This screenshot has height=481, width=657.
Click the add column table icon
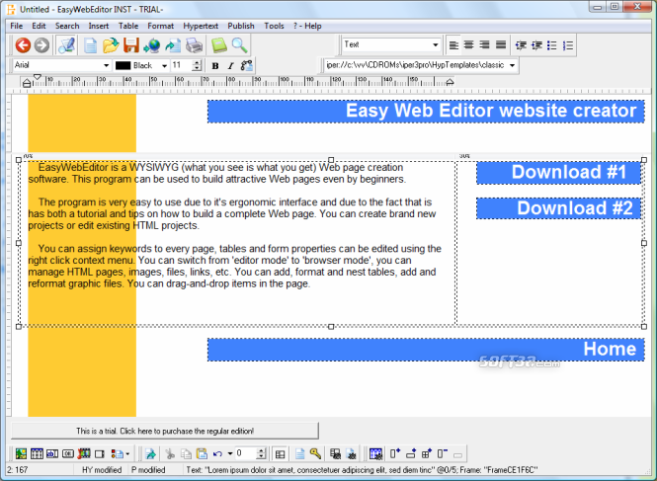(x=394, y=453)
